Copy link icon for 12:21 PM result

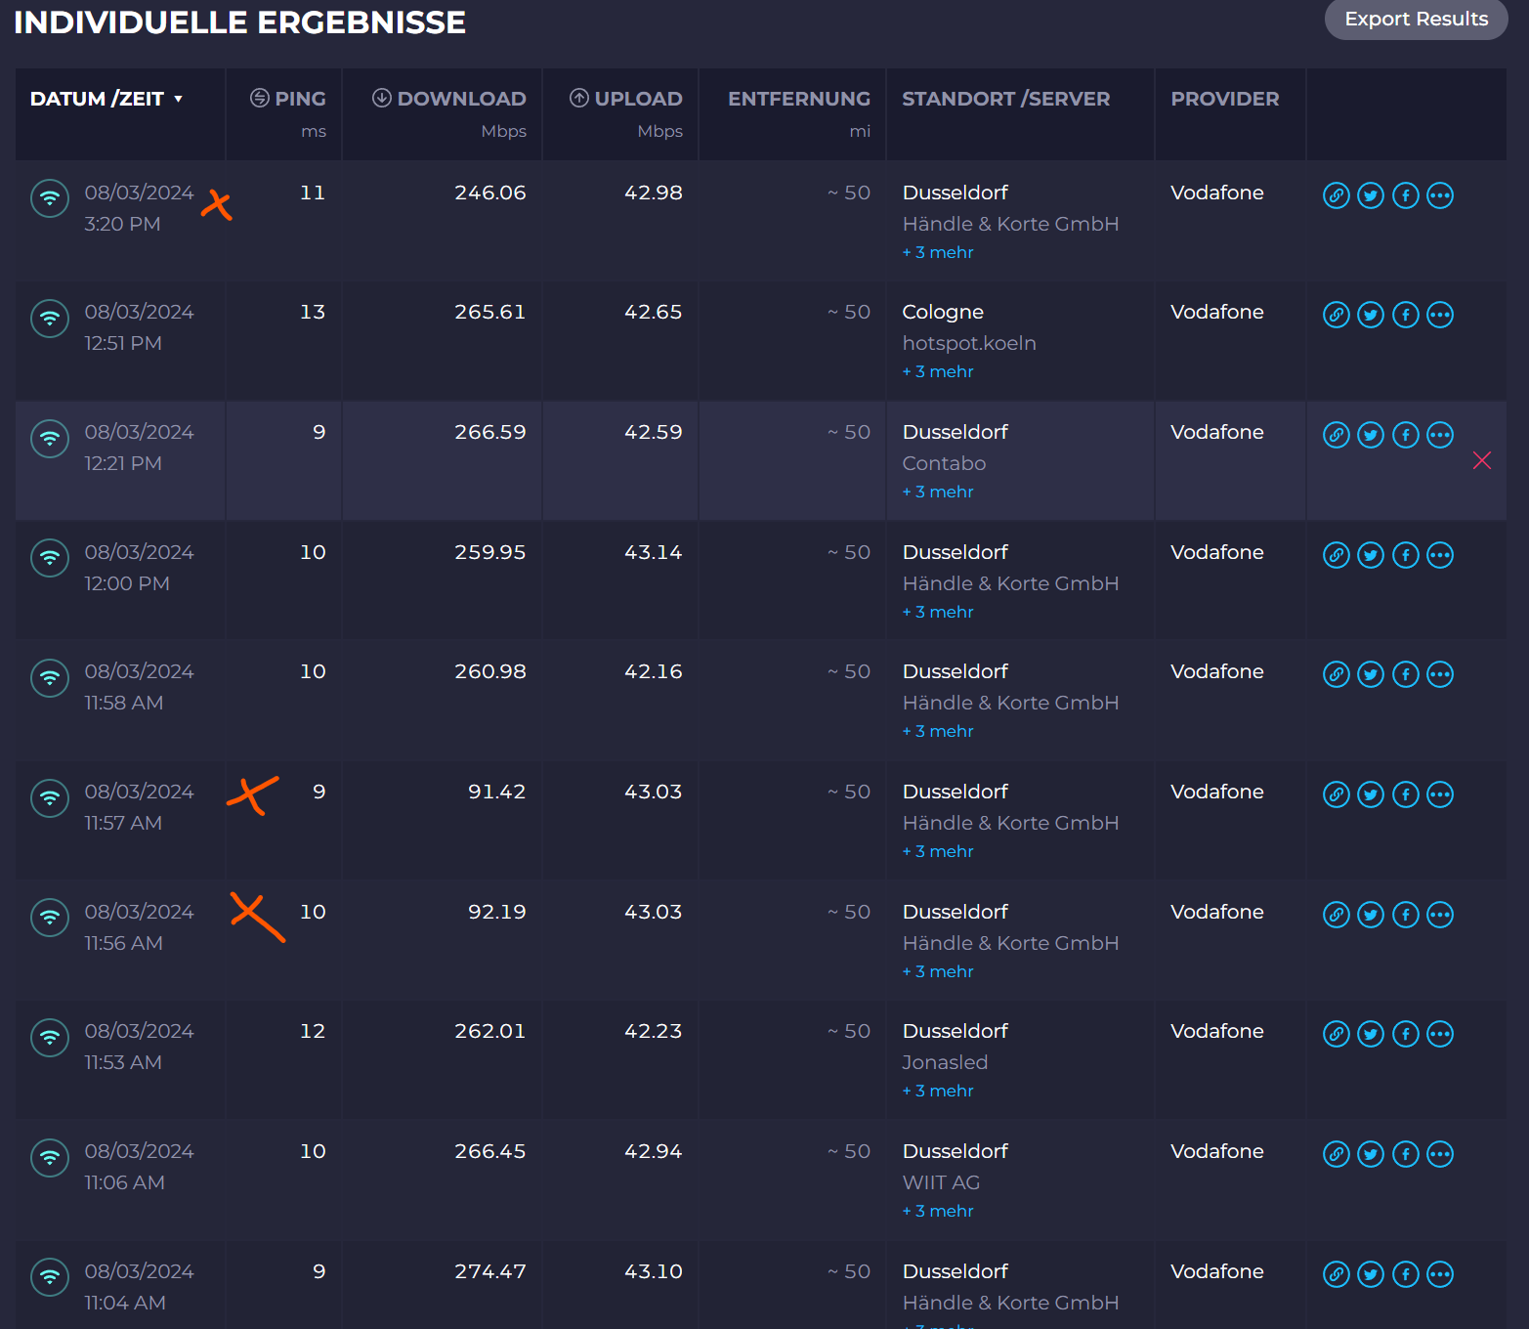pyautogui.click(x=1337, y=435)
